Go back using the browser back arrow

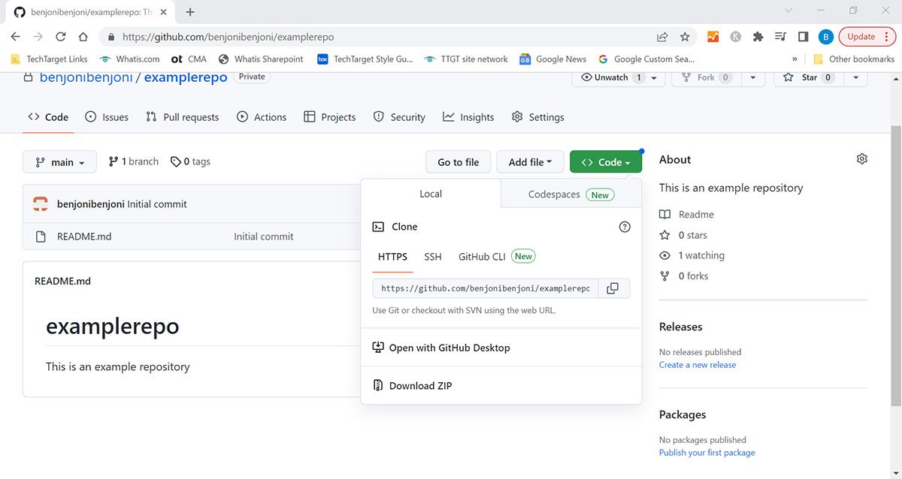tap(16, 37)
